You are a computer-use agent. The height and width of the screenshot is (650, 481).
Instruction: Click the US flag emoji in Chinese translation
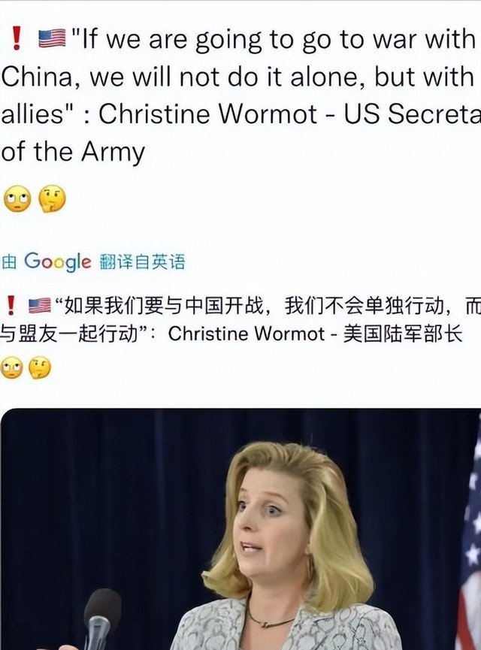coord(39,306)
